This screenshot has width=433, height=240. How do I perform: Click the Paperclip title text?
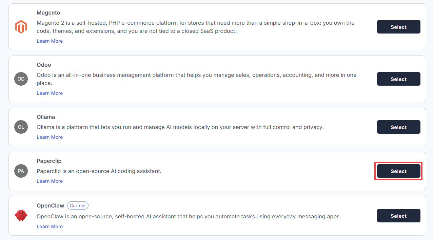[49, 161]
